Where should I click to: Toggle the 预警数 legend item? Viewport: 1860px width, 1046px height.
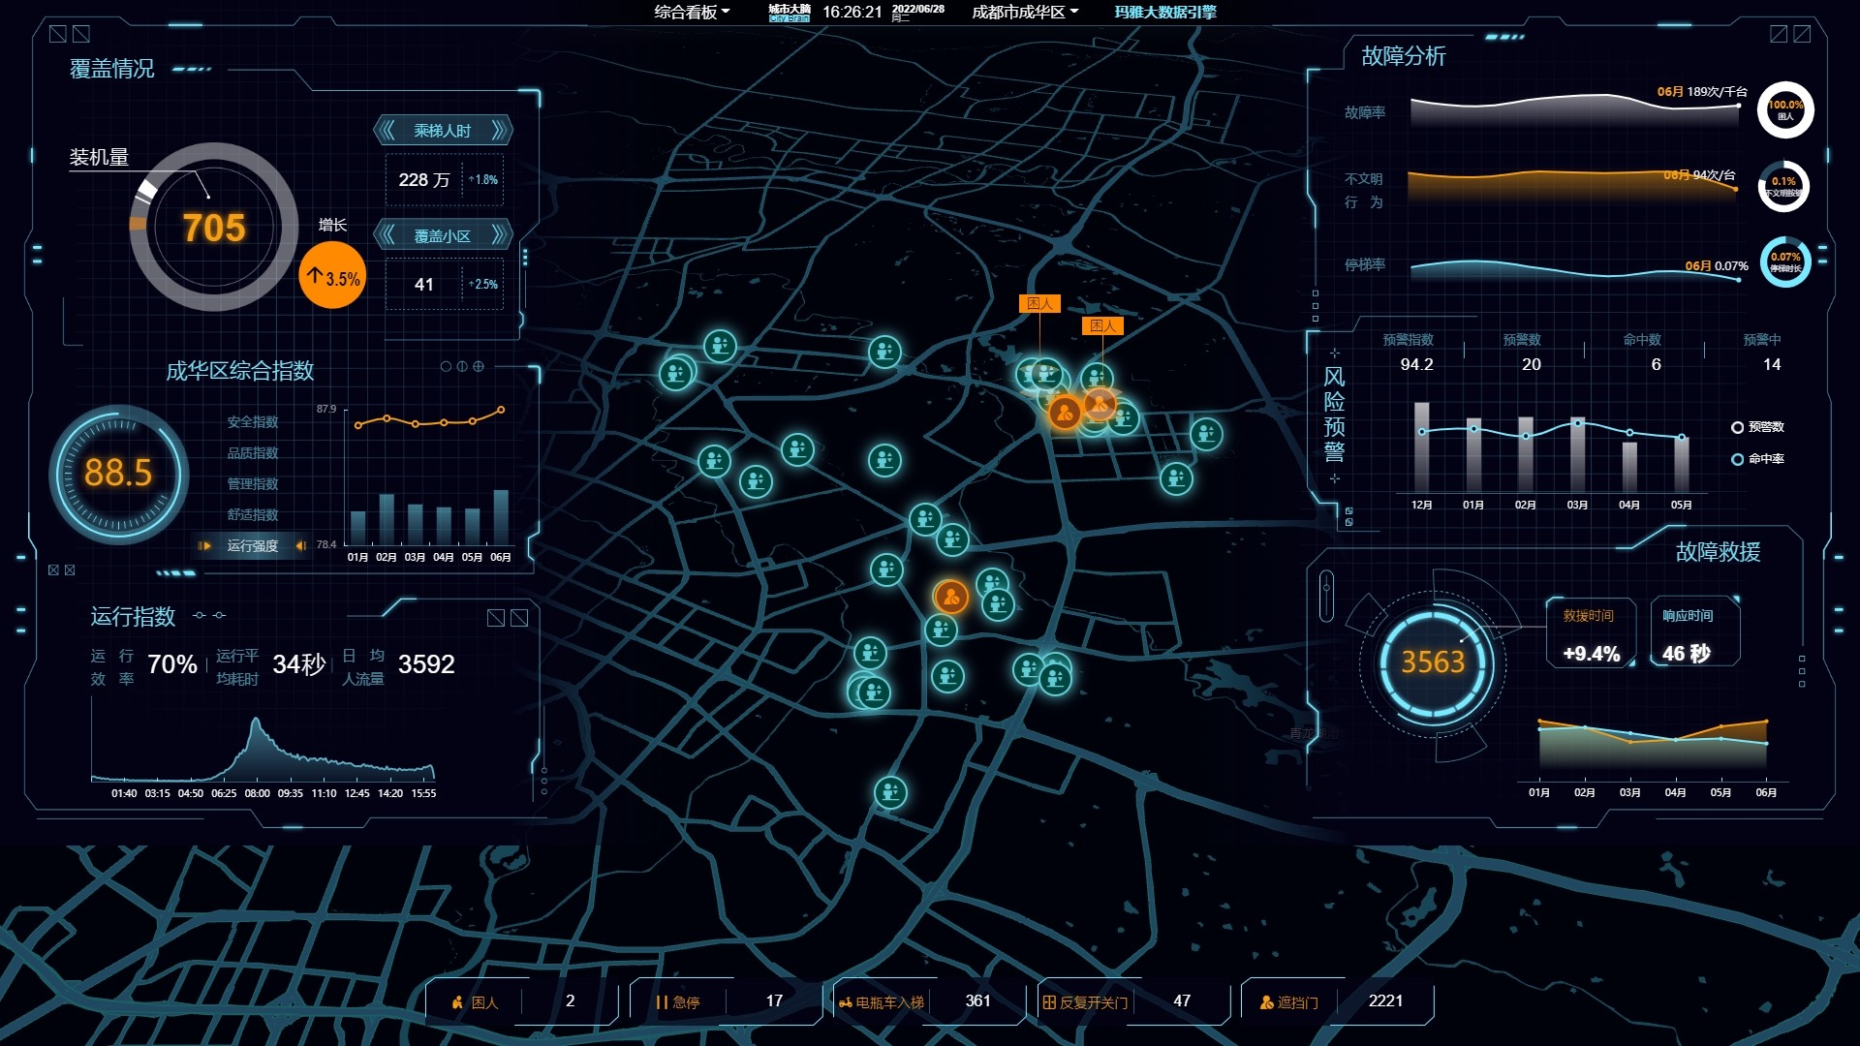1758,427
